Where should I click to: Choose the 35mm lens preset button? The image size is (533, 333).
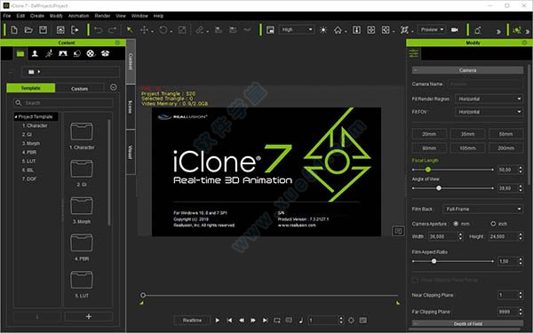(x=467, y=134)
